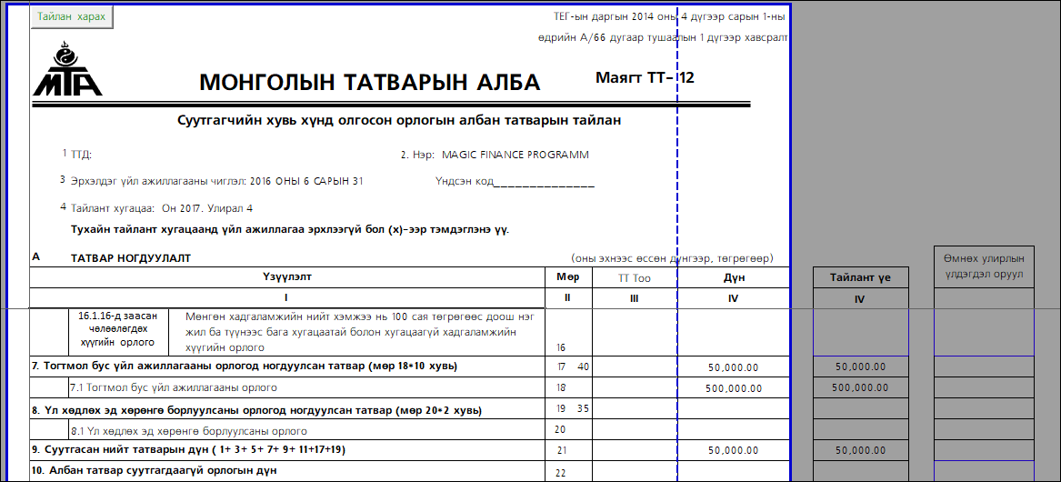Click Тайлант үе value 500,000.00
Screen dimensions: 1061x482
click(859, 388)
